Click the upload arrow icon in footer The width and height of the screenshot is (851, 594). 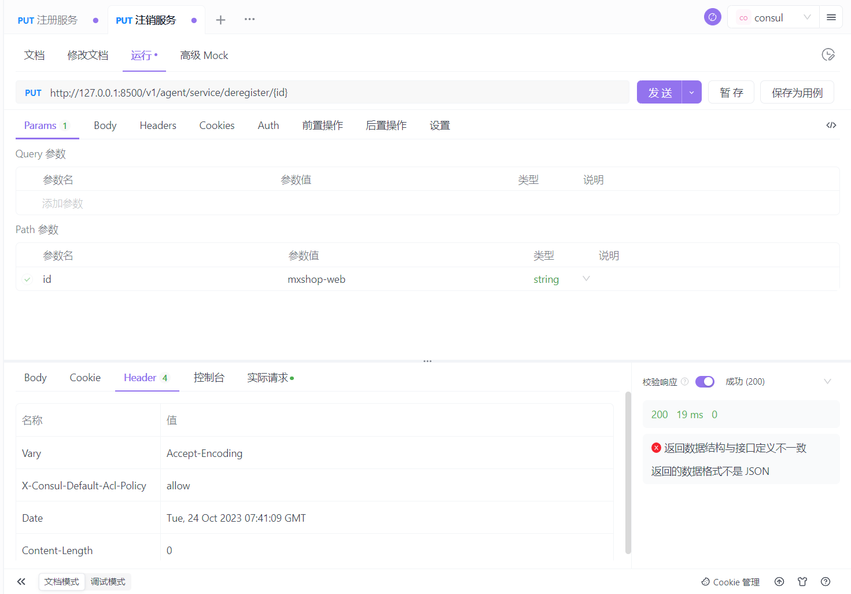click(779, 582)
